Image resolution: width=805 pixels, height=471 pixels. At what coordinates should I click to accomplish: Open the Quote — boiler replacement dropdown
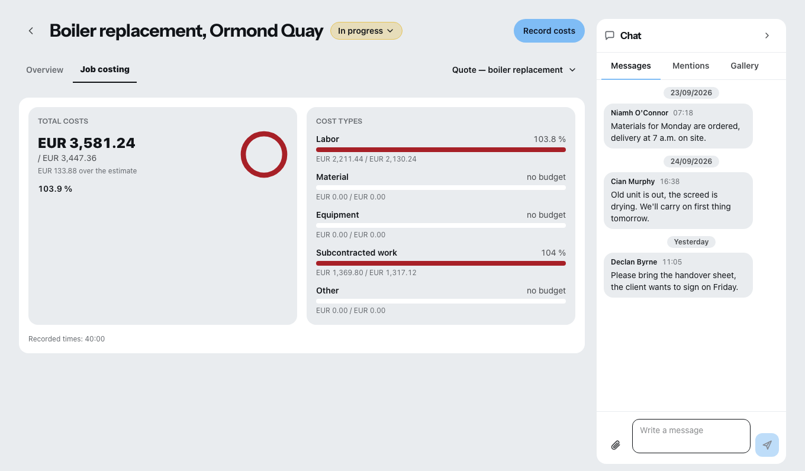point(514,70)
